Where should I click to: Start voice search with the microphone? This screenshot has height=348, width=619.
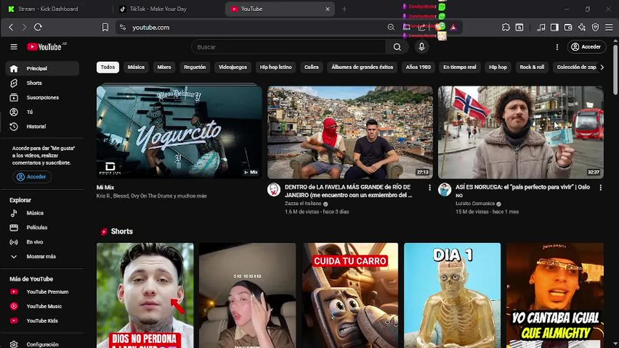421,47
